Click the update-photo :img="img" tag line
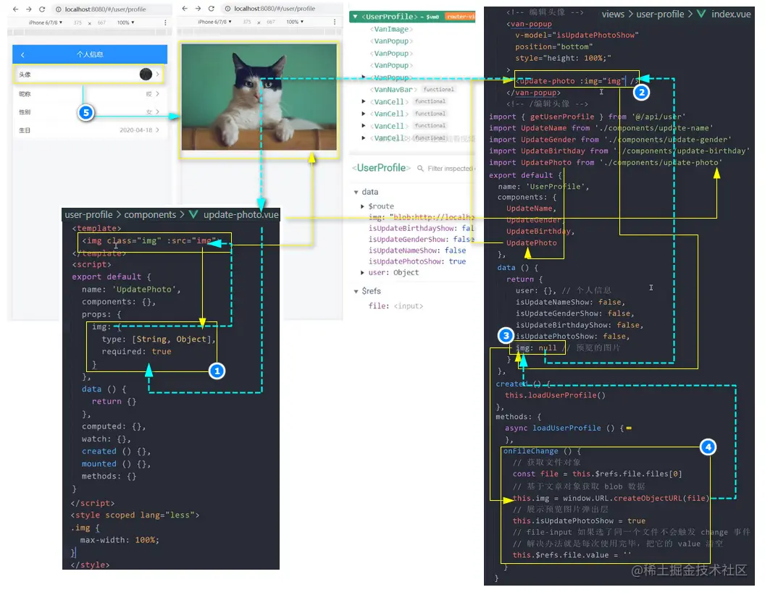Viewport: 765px width, 595px height. (x=577, y=81)
